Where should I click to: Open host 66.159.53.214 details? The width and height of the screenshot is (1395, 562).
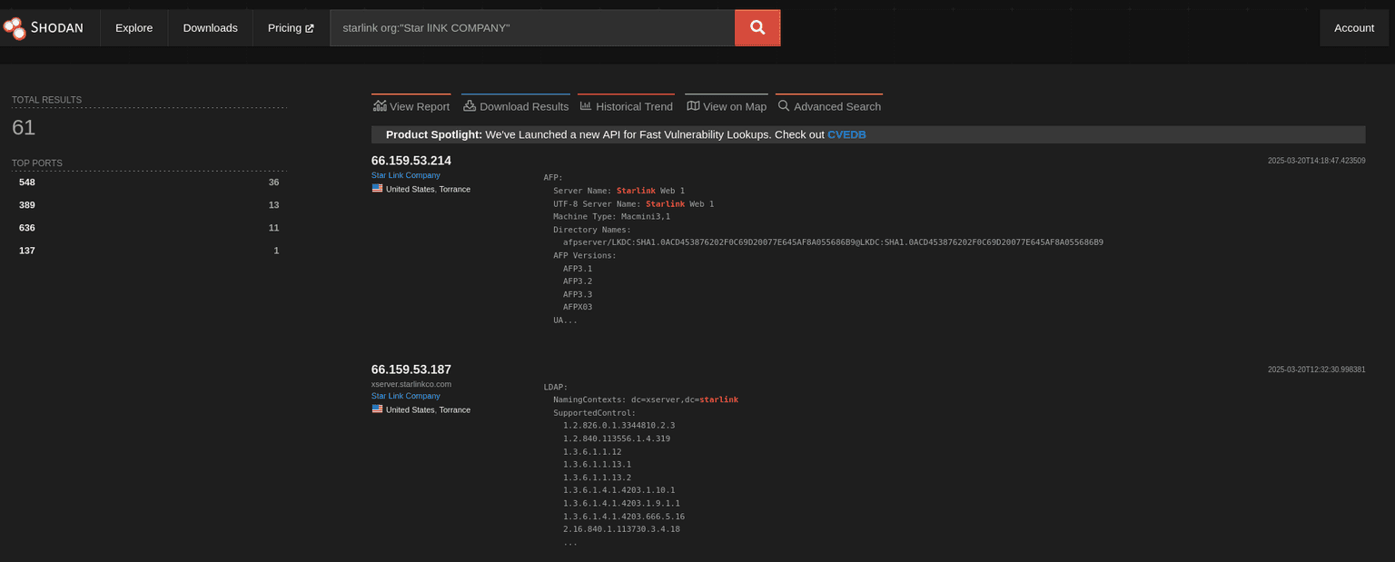coord(411,161)
